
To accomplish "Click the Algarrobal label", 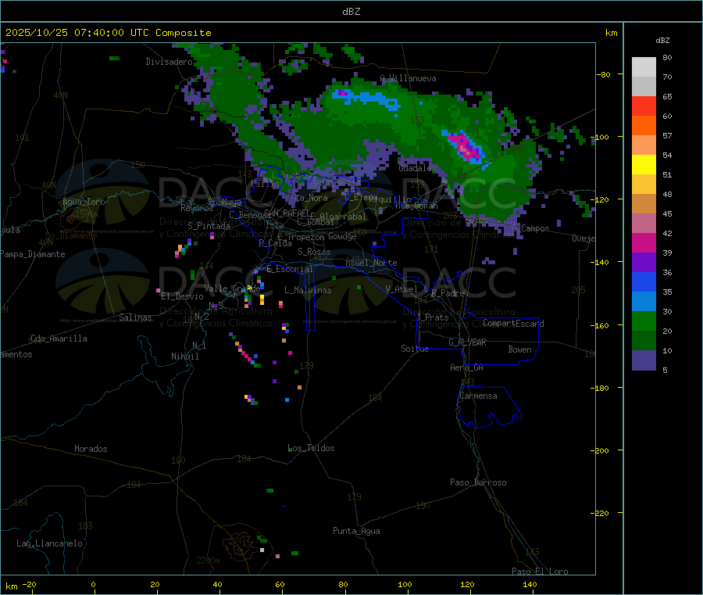I will (x=343, y=217).
